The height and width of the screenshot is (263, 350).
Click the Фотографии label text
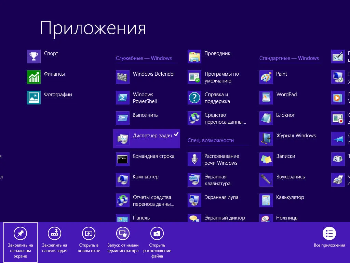pyautogui.click(x=58, y=95)
